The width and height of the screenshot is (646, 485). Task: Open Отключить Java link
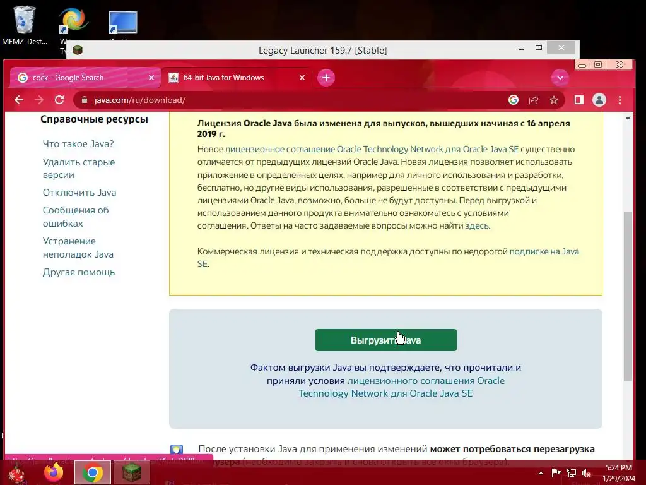point(79,193)
